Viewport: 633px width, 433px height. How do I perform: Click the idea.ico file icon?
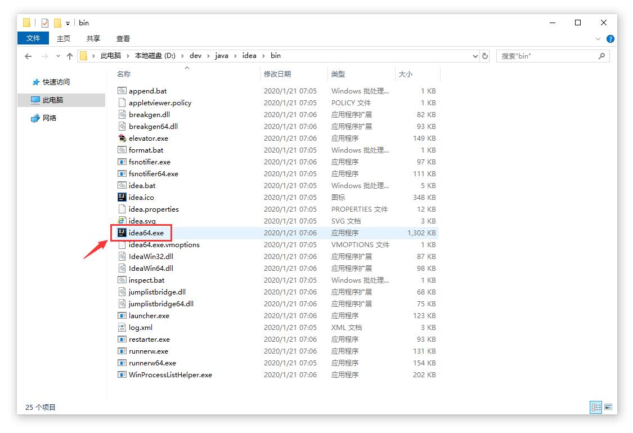pyautogui.click(x=122, y=197)
